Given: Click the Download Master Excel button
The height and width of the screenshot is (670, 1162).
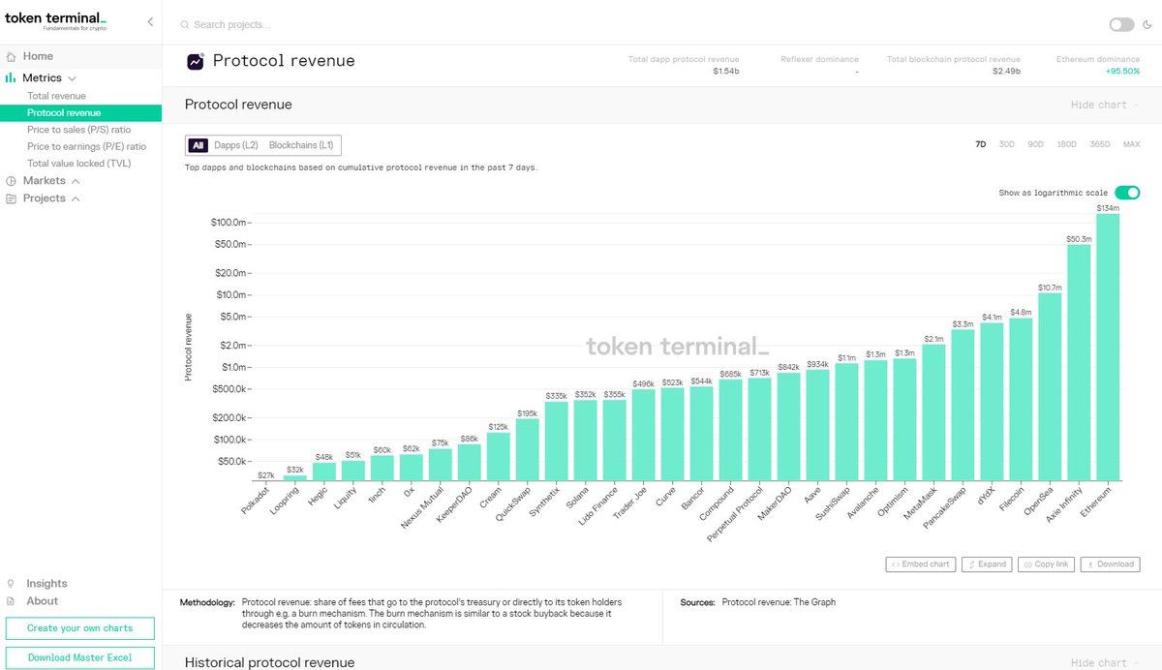Looking at the screenshot, I should click(80, 657).
